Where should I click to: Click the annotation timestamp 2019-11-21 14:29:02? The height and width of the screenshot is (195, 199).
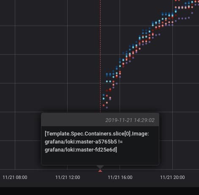(130, 120)
